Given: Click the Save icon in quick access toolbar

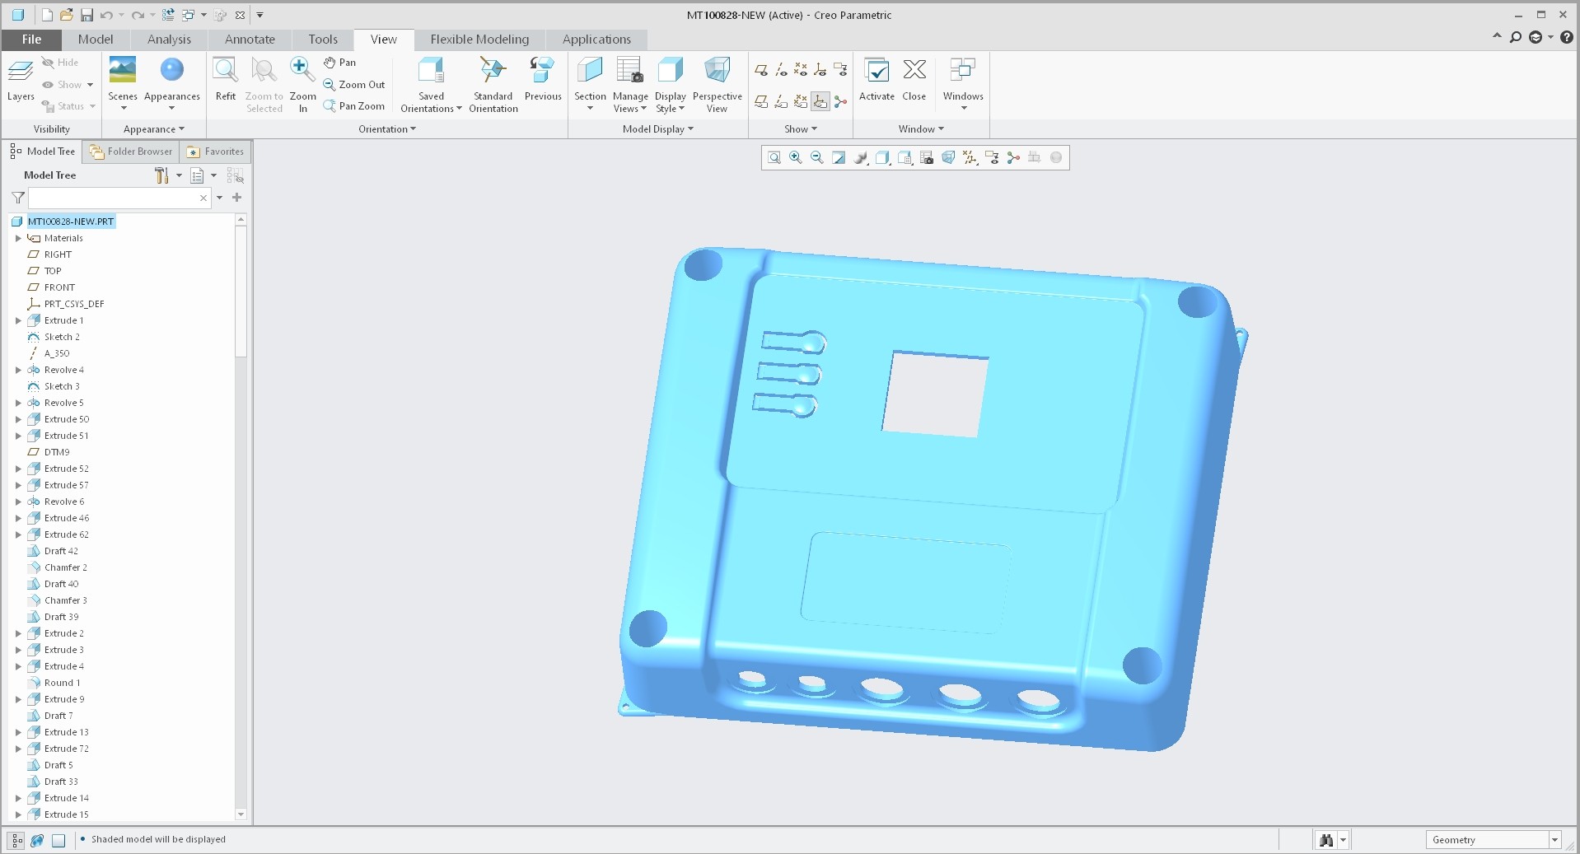Looking at the screenshot, I should 86,15.
